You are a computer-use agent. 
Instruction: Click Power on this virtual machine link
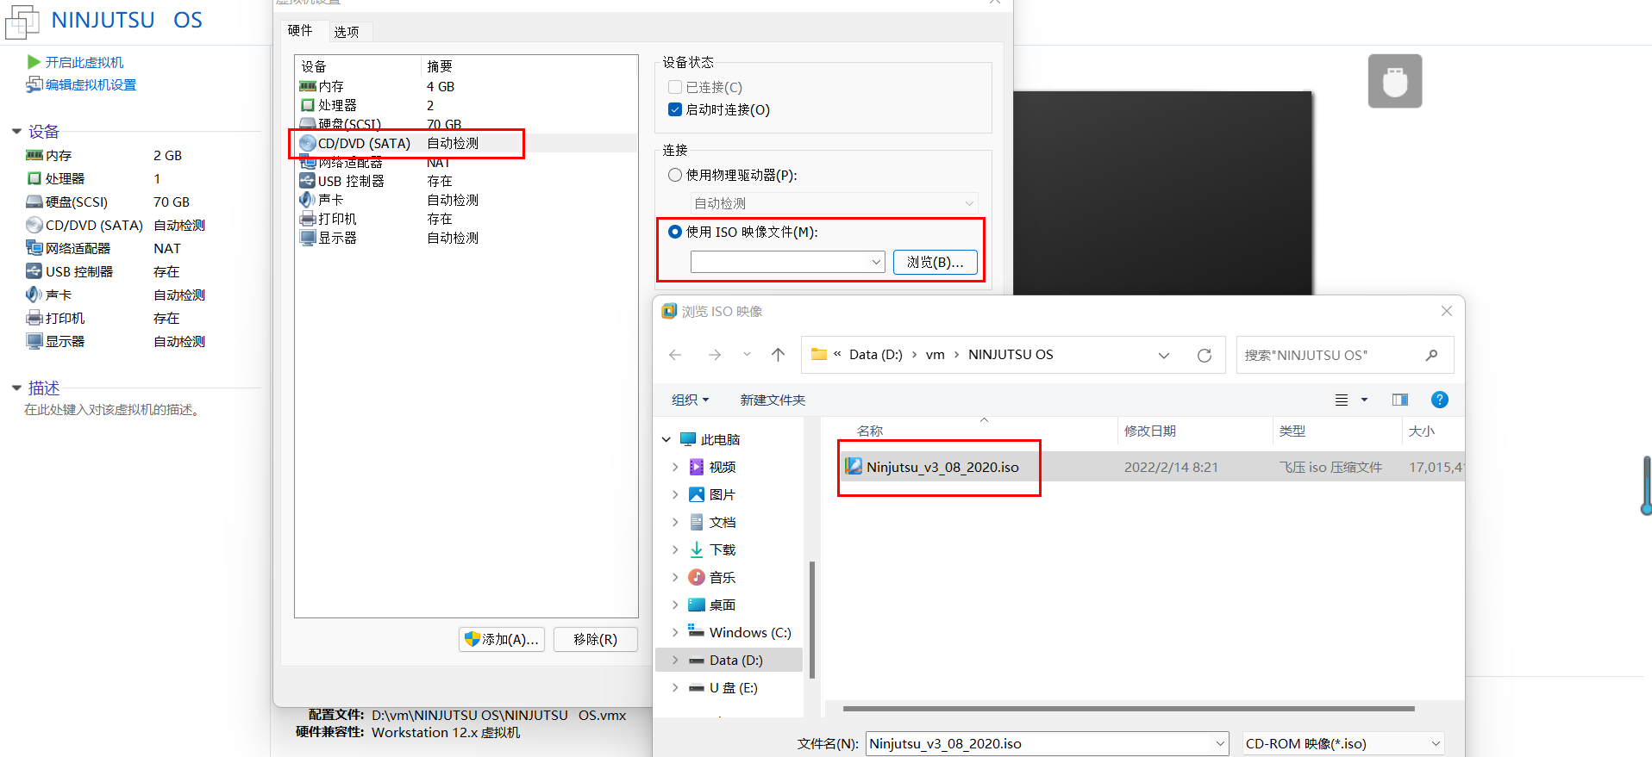[84, 62]
